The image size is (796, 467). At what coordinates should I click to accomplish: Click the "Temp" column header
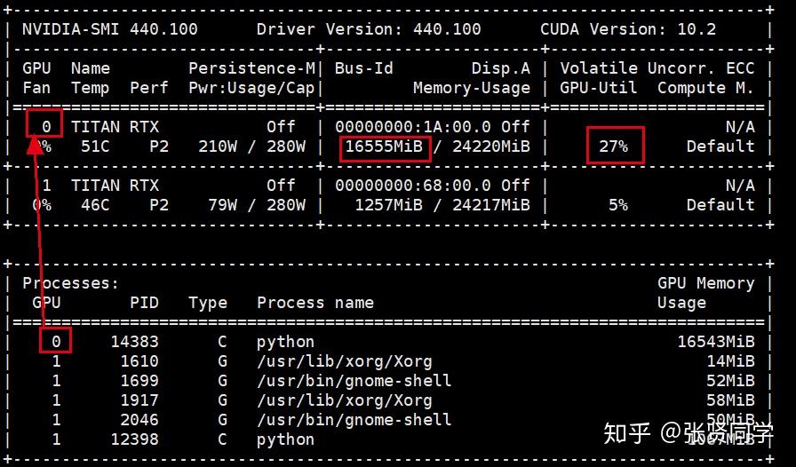point(90,88)
